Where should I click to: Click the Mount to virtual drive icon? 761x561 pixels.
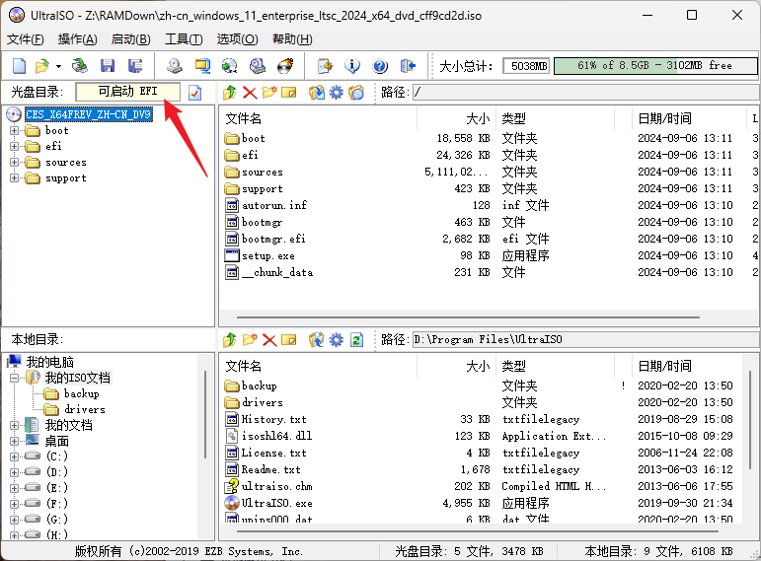[258, 65]
